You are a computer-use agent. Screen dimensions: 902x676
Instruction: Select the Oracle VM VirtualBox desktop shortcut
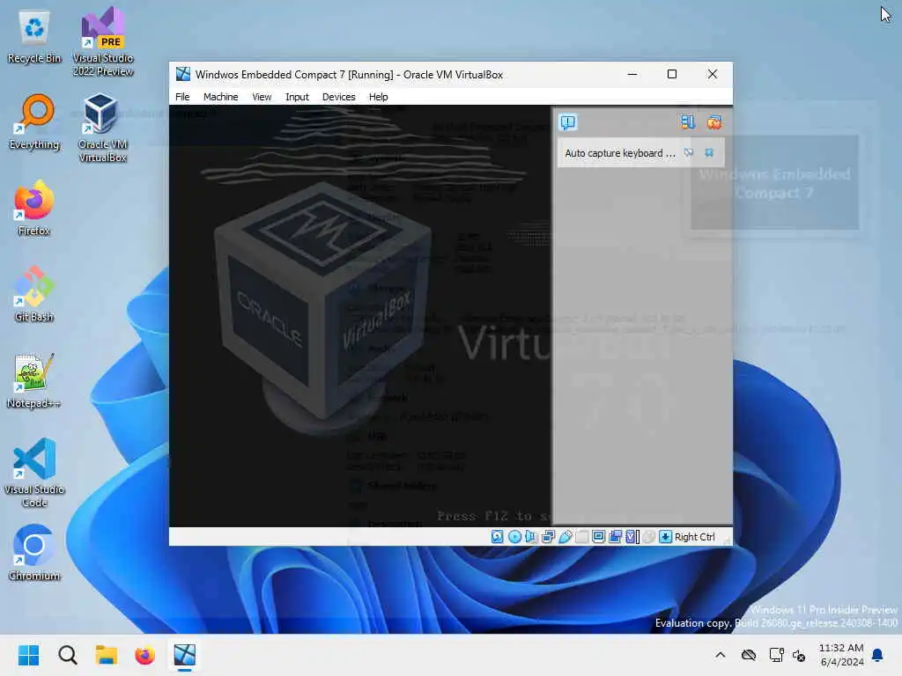point(103,128)
